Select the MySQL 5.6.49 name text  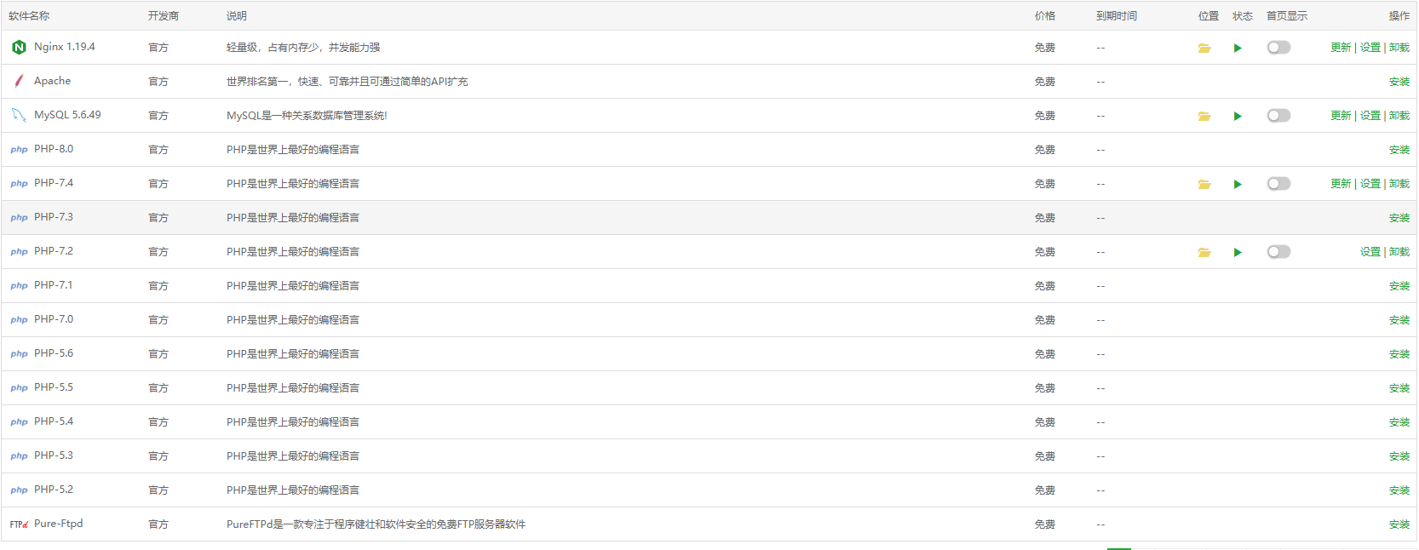(67, 115)
